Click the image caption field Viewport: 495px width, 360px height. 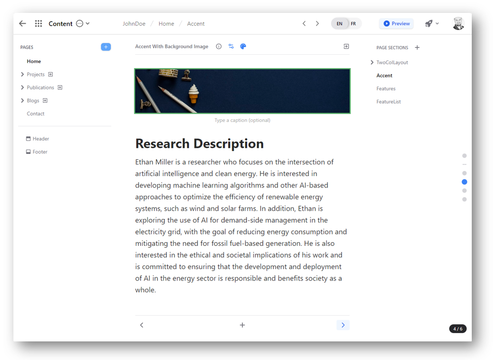[242, 120]
